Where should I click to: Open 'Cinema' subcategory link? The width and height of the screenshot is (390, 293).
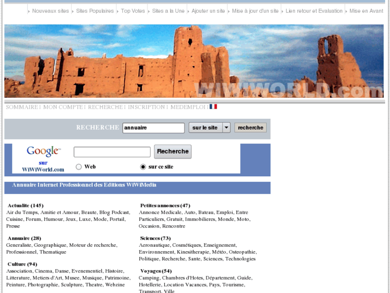pyautogui.click(x=43, y=271)
